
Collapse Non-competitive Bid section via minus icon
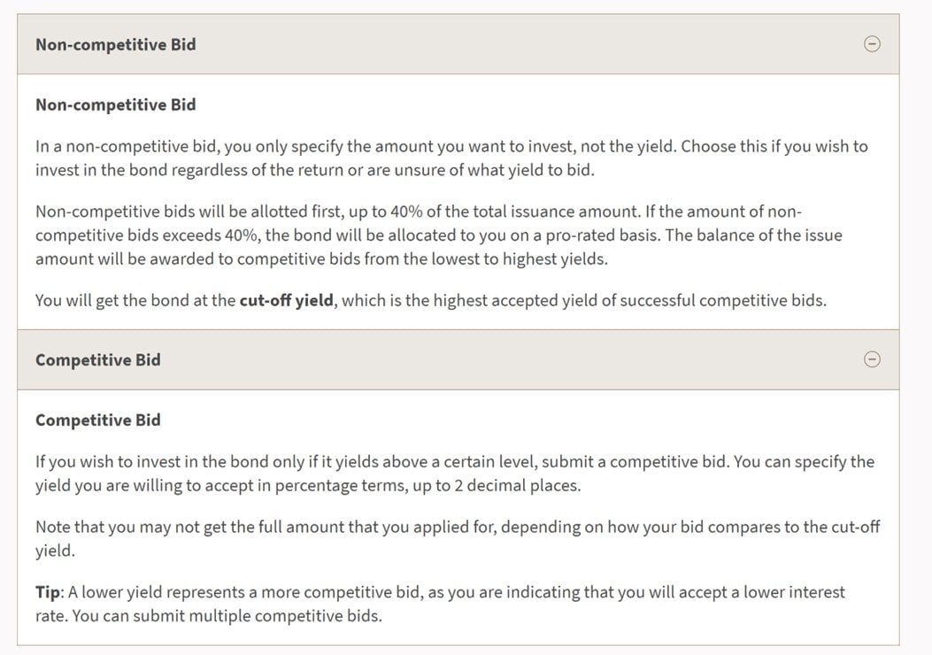point(872,44)
